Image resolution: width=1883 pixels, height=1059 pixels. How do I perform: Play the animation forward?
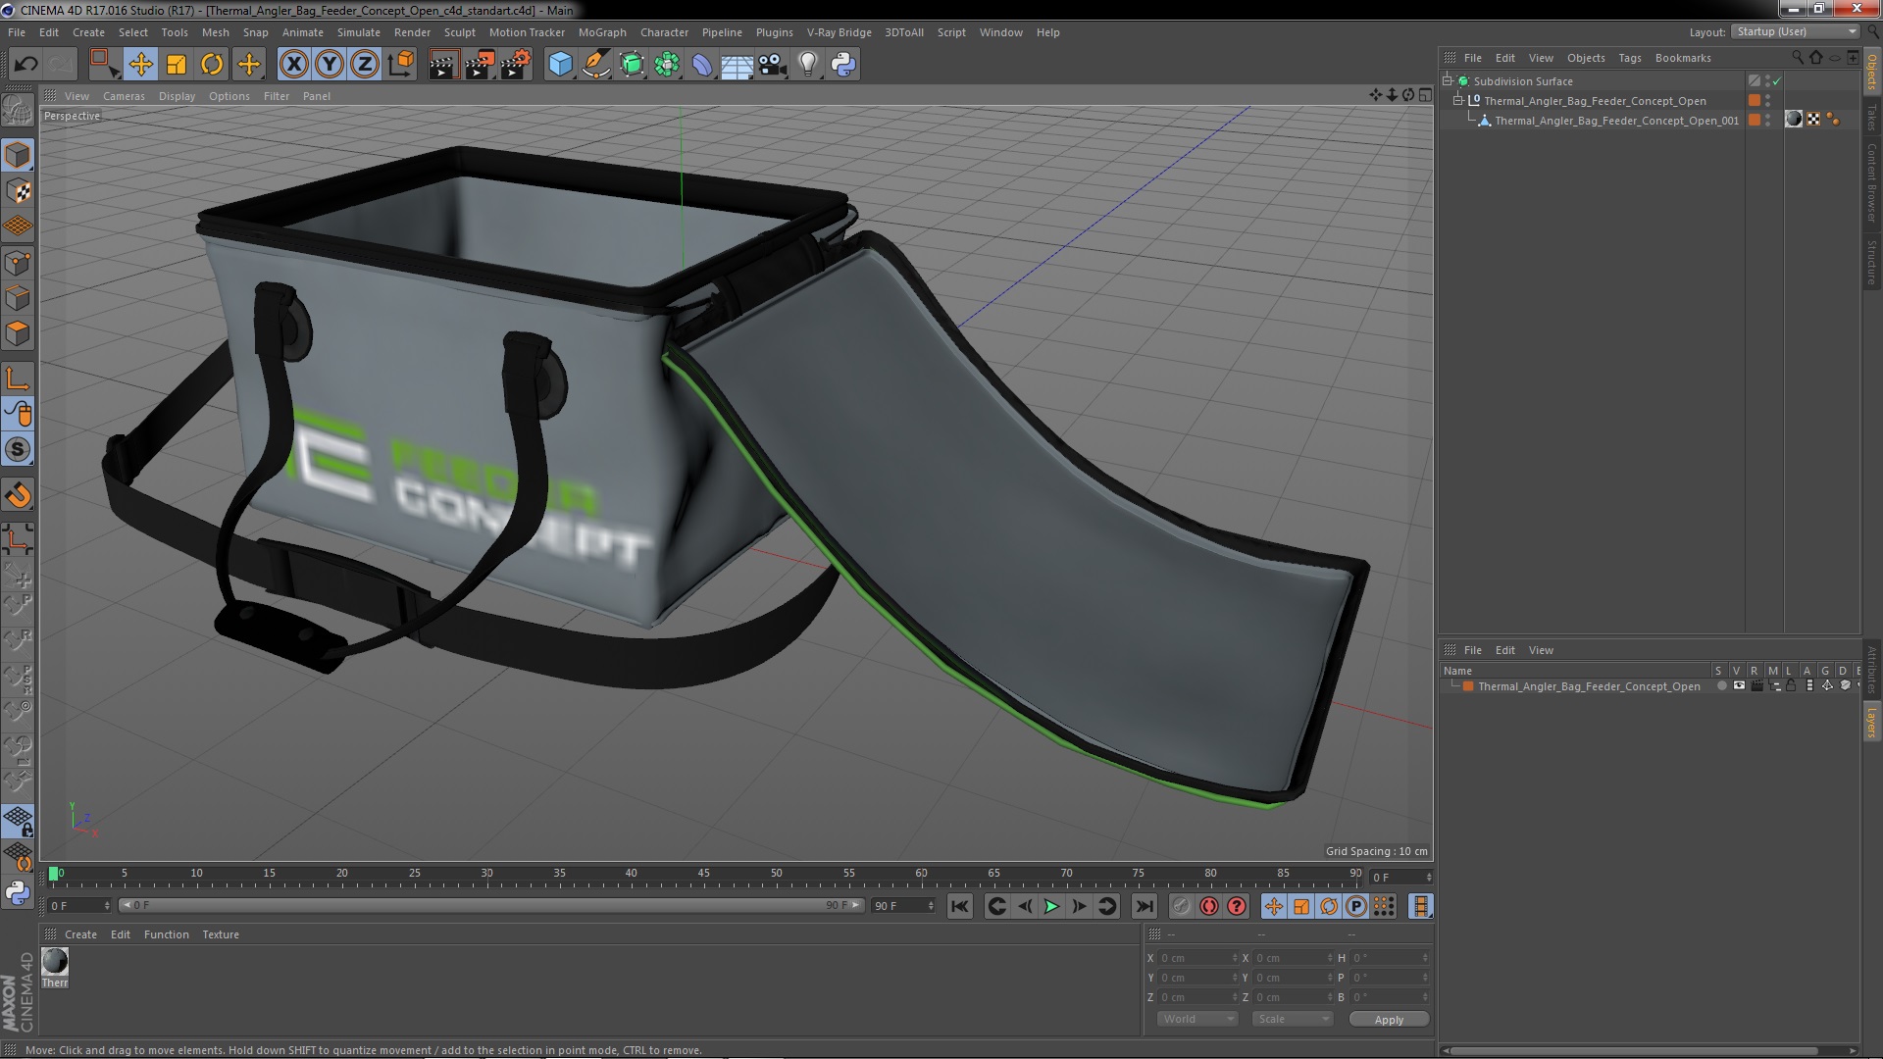click(1051, 907)
